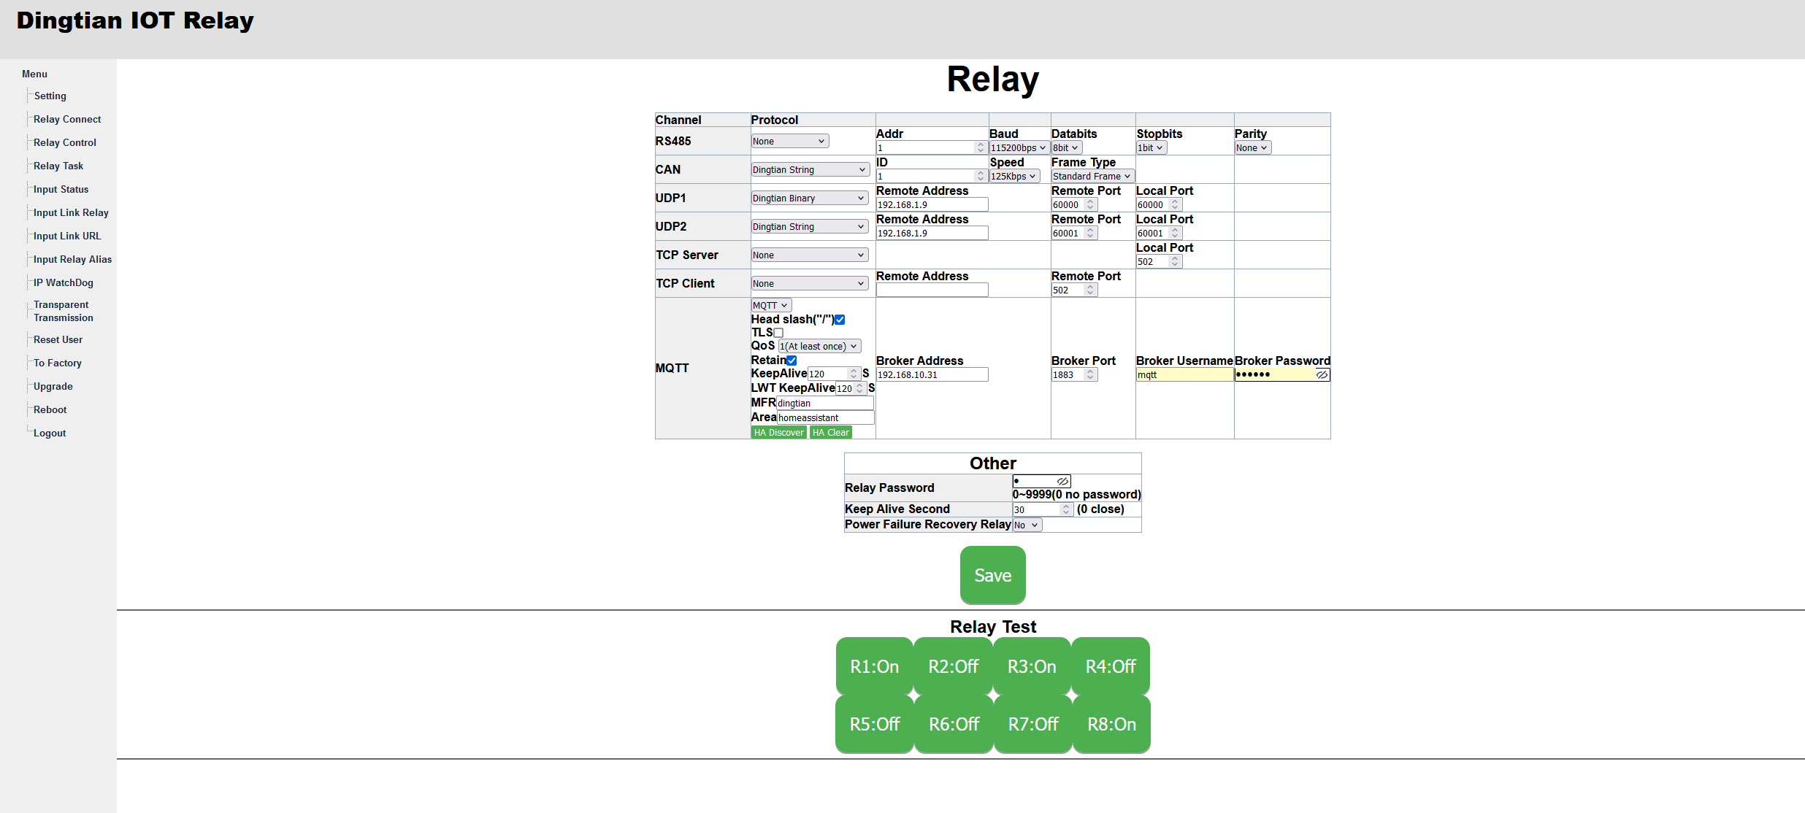
Task: Click the Broker Address input field
Action: tap(932, 374)
